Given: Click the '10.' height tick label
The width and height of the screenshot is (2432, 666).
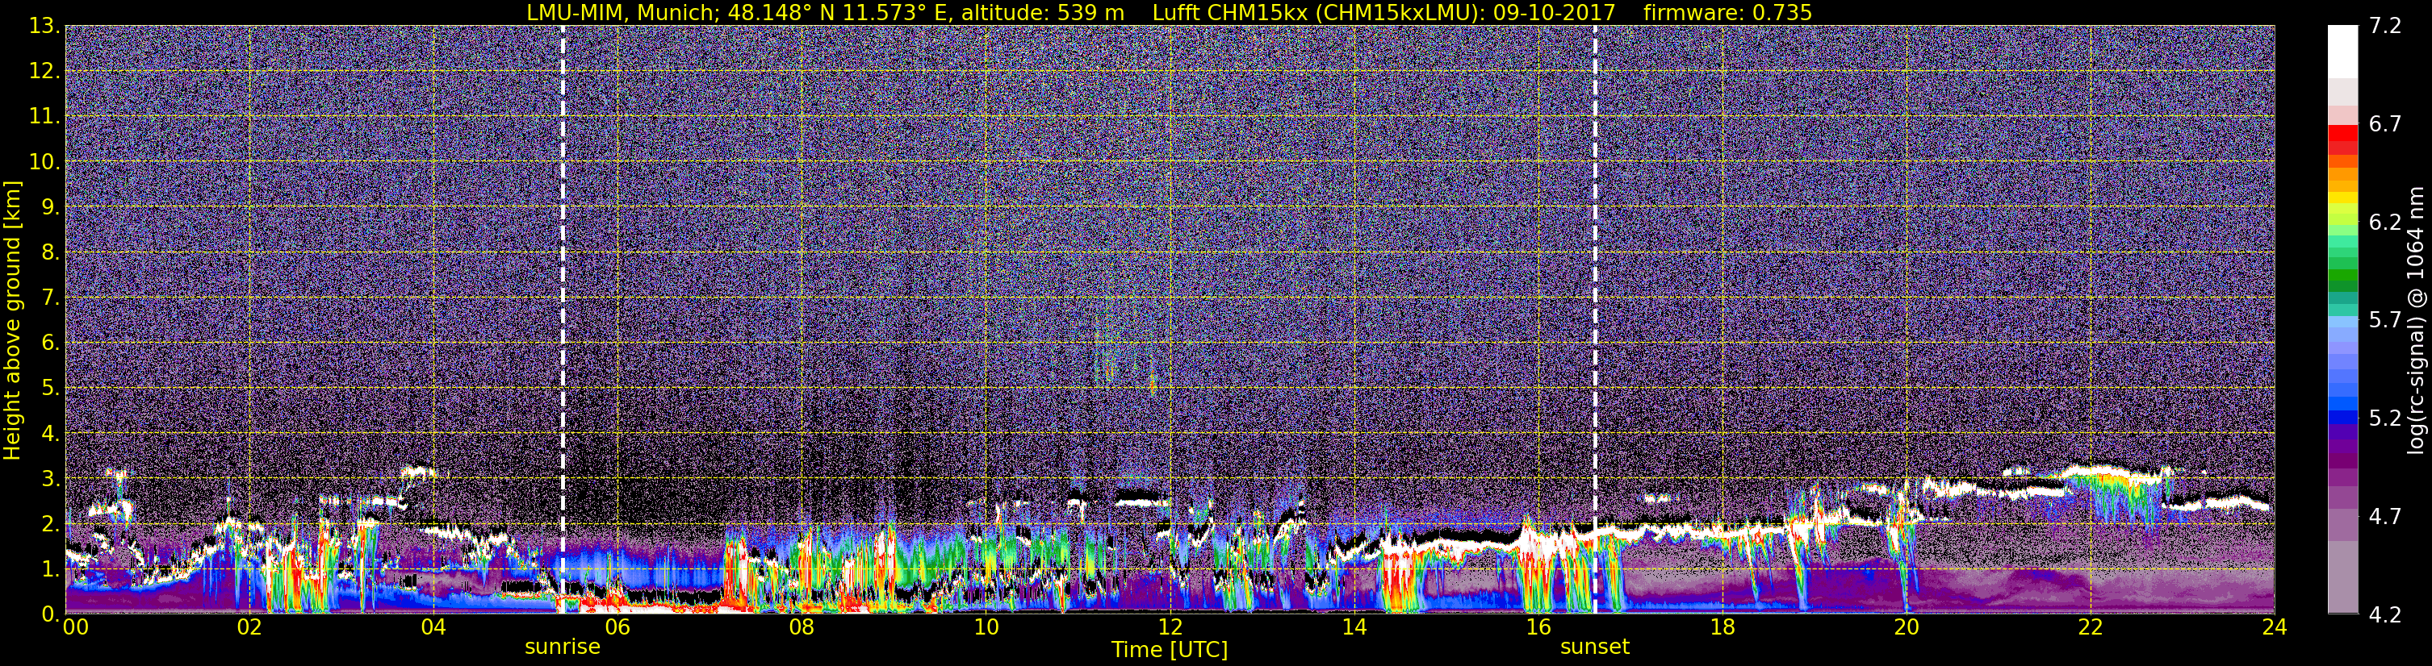Looking at the screenshot, I should pyautogui.click(x=44, y=162).
